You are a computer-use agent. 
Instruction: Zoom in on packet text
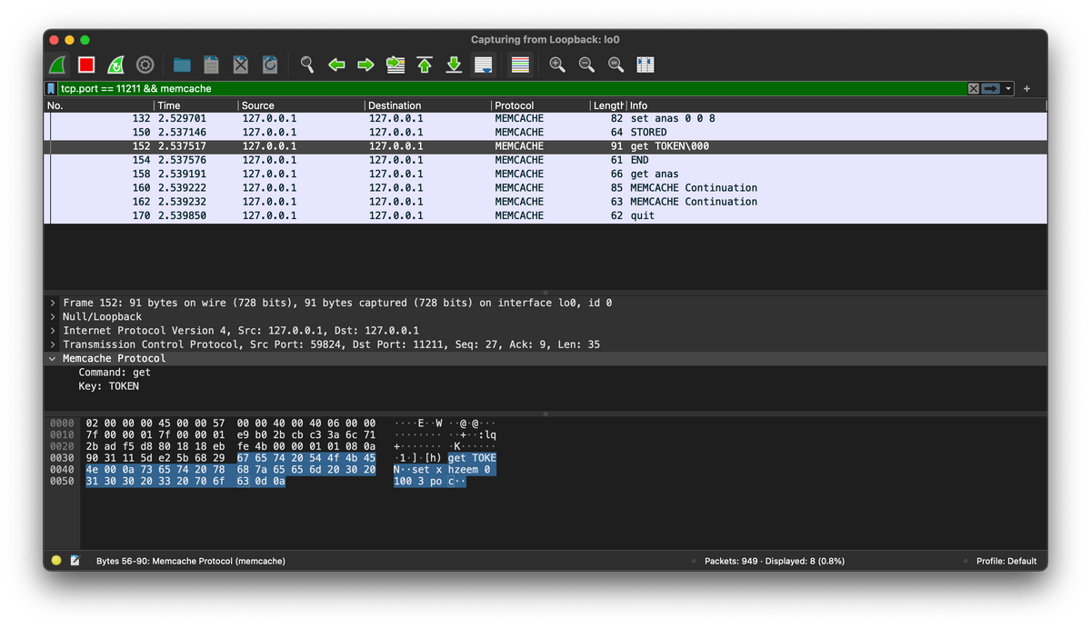coord(557,65)
